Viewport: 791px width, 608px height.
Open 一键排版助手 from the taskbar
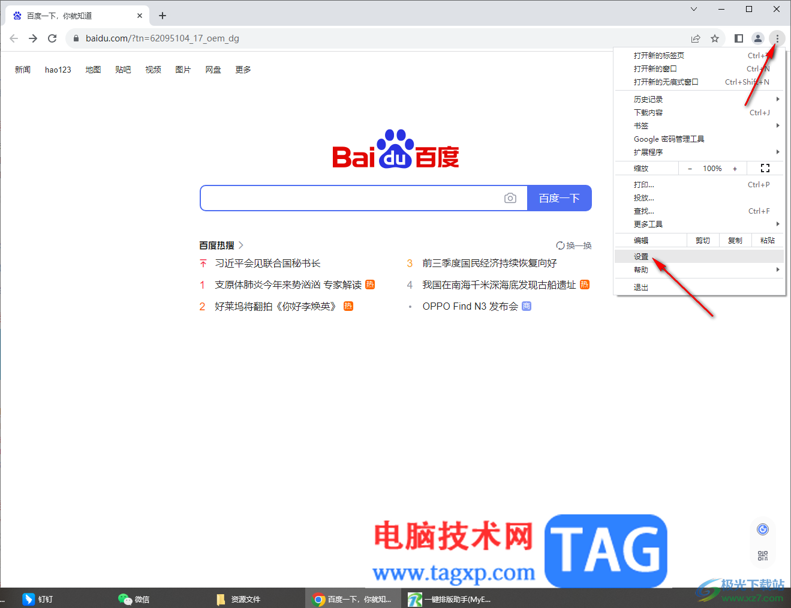pos(450,599)
